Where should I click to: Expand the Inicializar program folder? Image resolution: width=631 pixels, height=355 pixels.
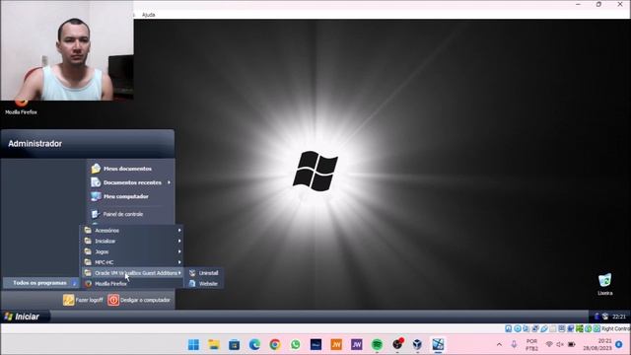[132, 241]
